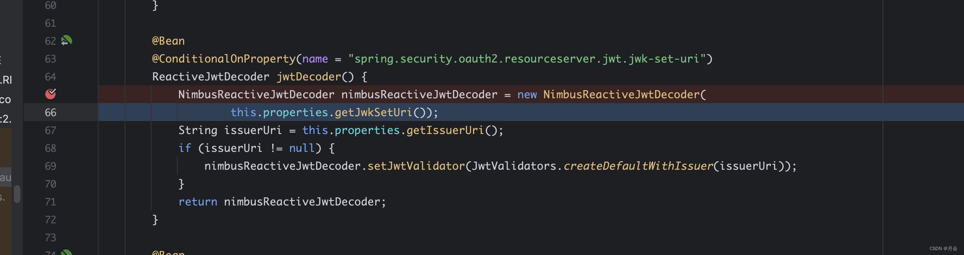The width and height of the screenshot is (964, 255).
Task: Place cursor on jwtDecoder method name
Action: [309, 77]
